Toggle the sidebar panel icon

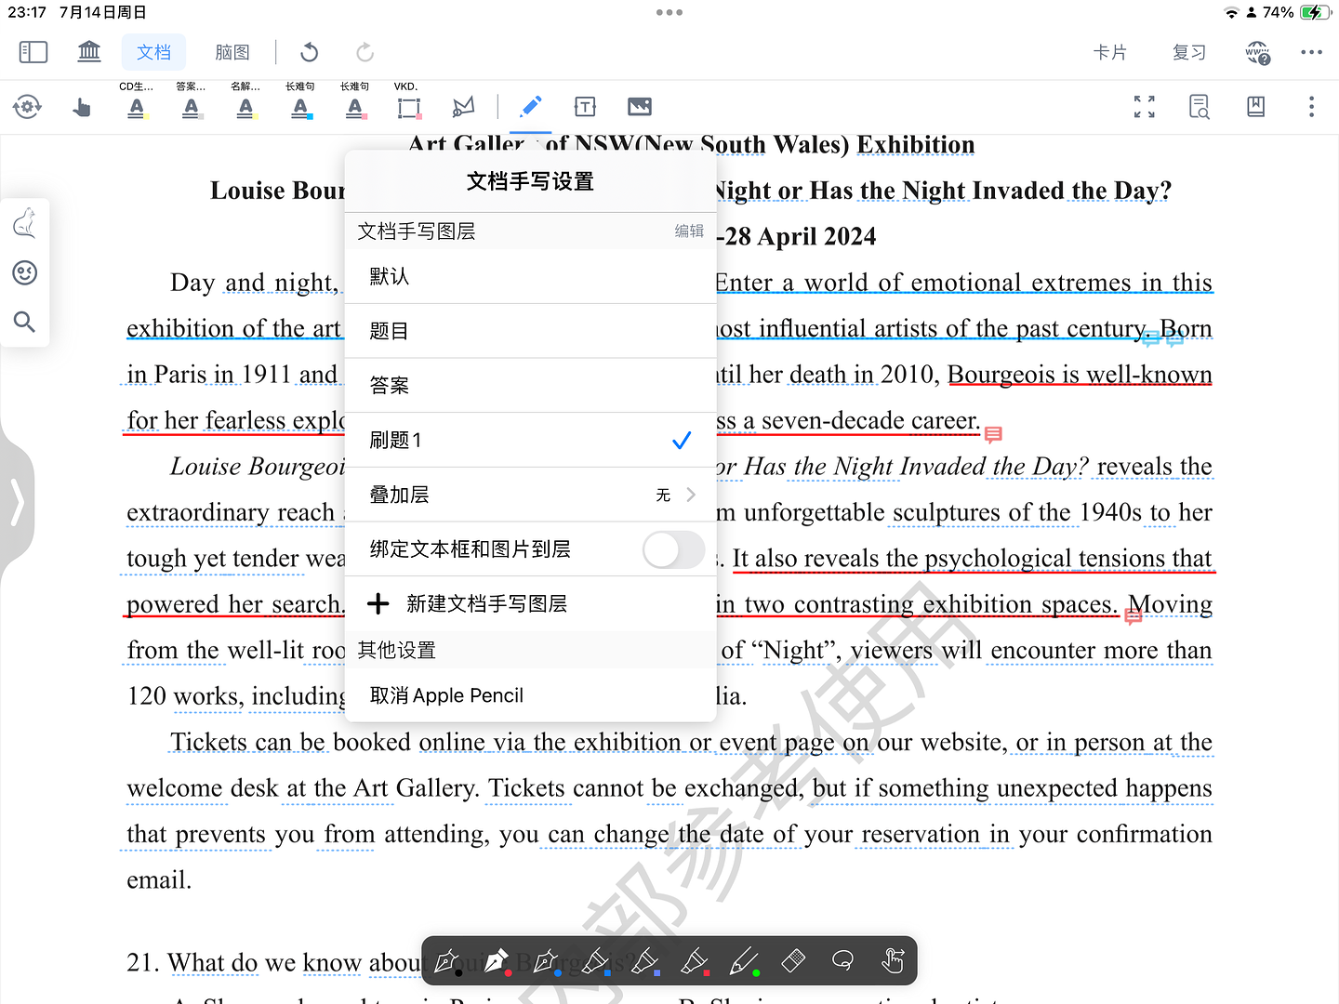pyautogui.click(x=33, y=52)
